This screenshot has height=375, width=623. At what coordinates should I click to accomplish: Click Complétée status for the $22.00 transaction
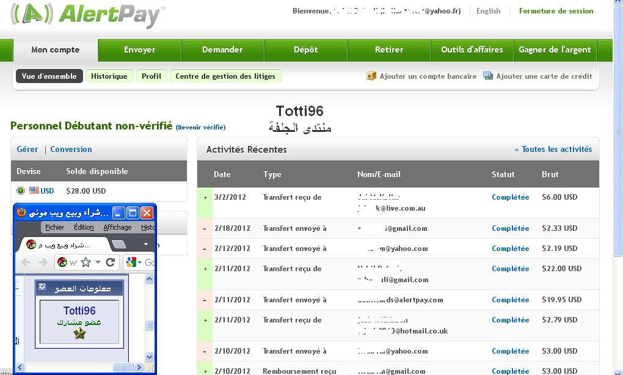[511, 269]
